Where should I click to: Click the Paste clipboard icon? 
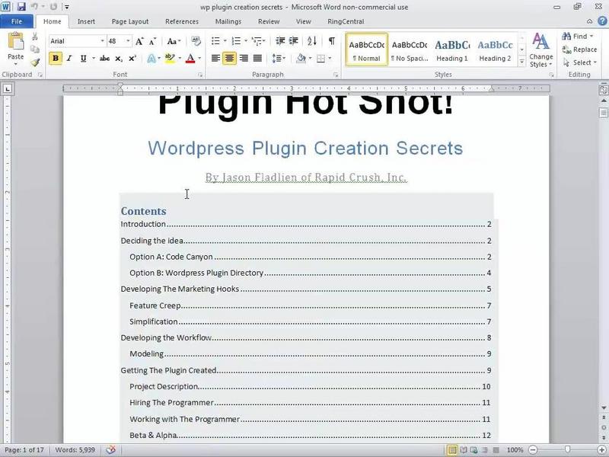click(x=15, y=41)
